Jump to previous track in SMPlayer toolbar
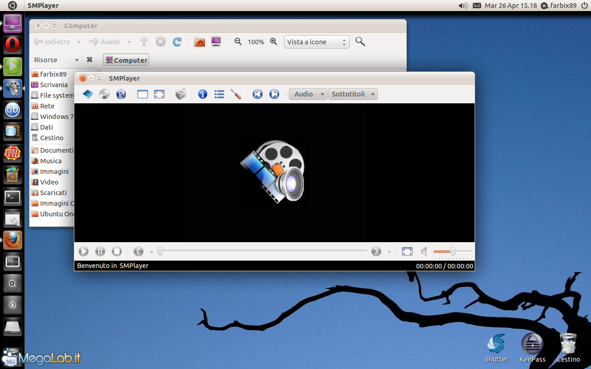 click(x=258, y=94)
